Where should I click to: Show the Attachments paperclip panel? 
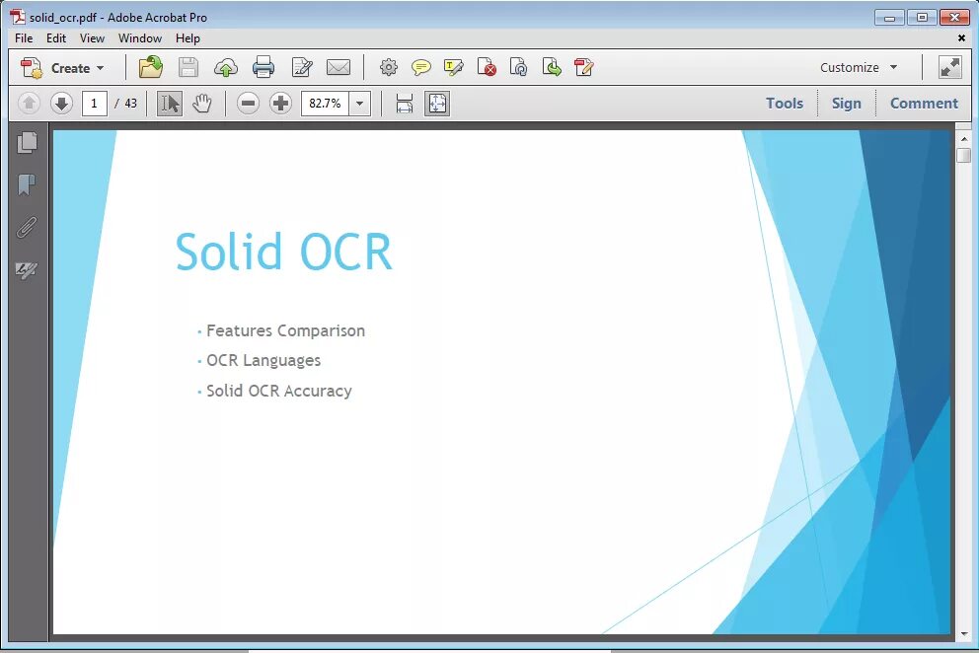coord(27,227)
